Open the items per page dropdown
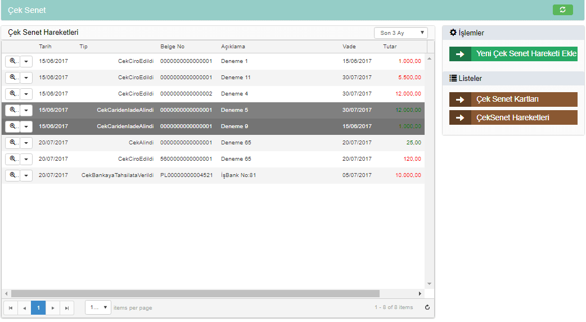The image size is (586, 322). [98, 307]
